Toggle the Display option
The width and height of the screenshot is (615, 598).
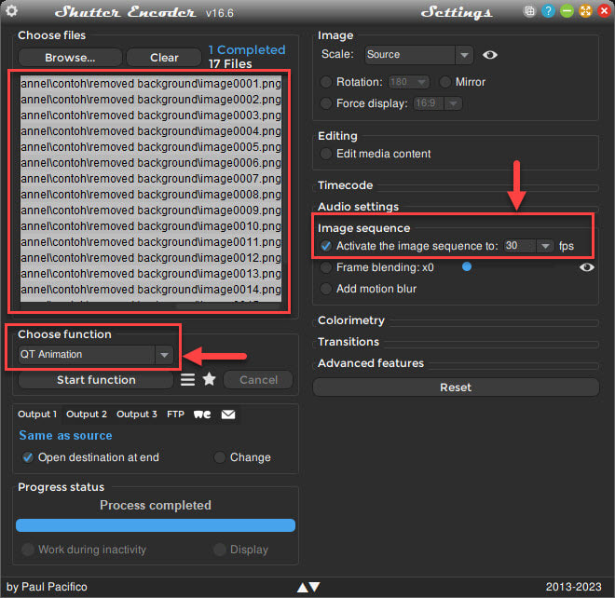pos(220,550)
